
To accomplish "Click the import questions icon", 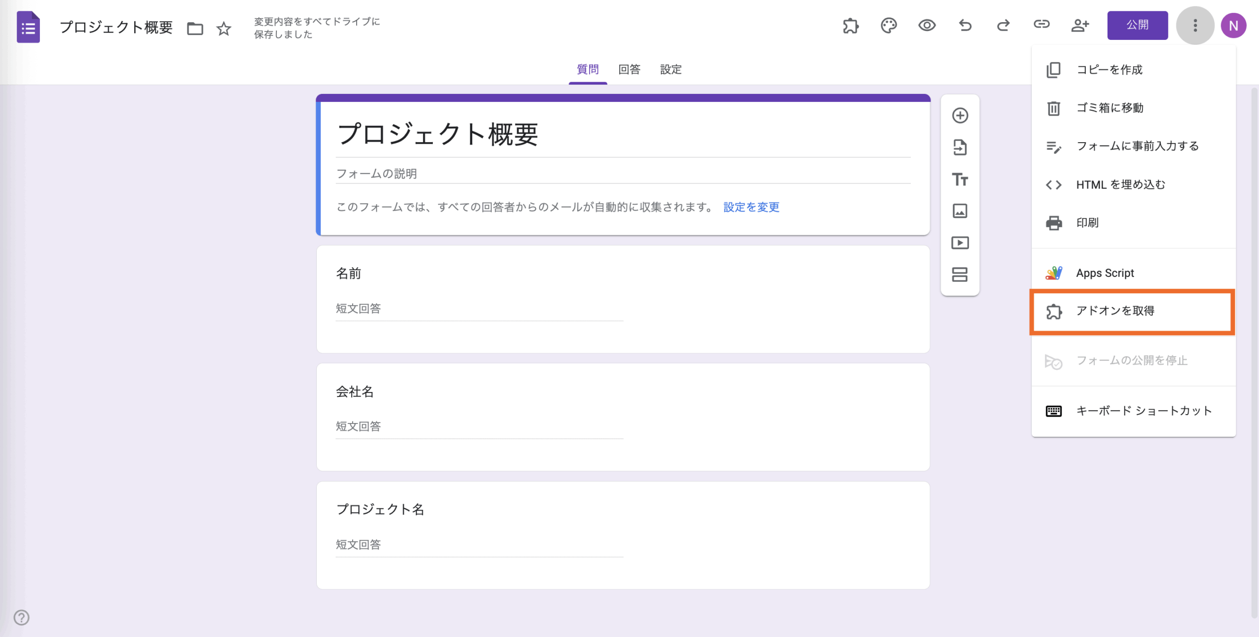I will pyautogui.click(x=960, y=148).
